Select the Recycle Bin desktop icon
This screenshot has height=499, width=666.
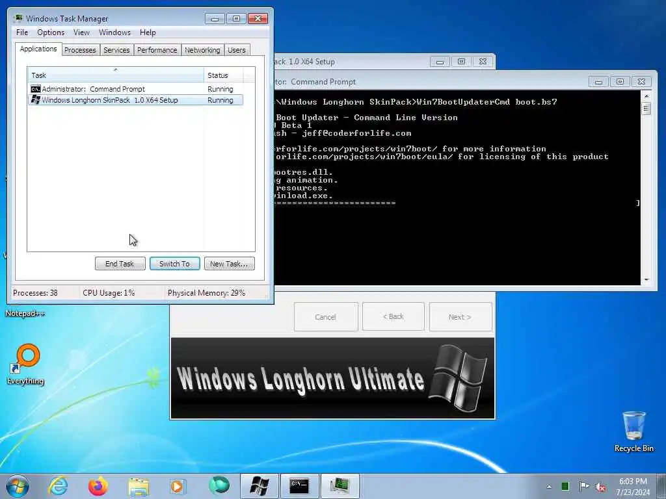point(633,431)
